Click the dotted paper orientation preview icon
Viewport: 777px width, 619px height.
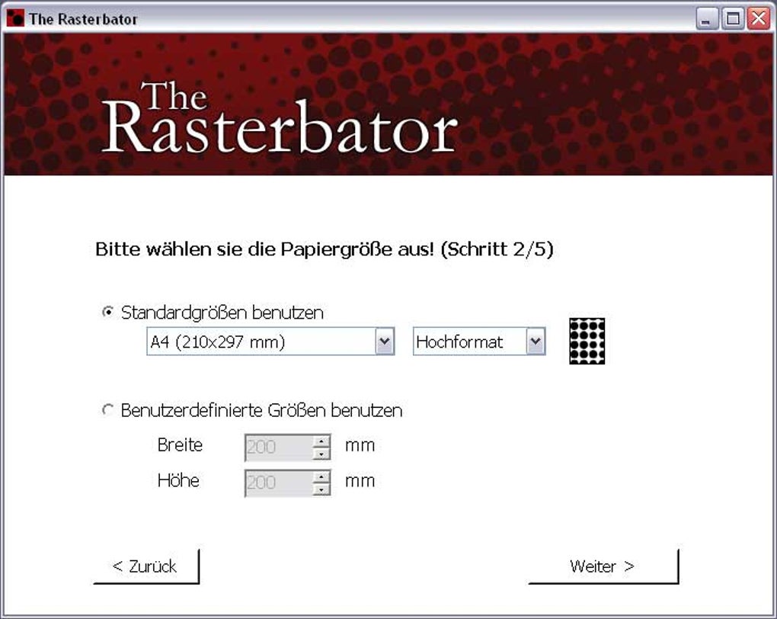tap(587, 342)
